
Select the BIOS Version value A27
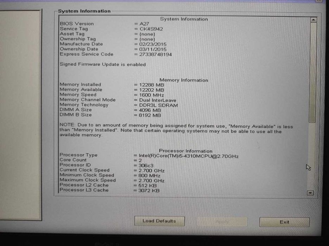(x=144, y=24)
